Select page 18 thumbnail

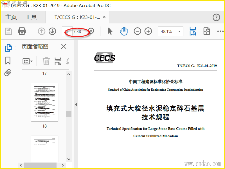coord(44,102)
